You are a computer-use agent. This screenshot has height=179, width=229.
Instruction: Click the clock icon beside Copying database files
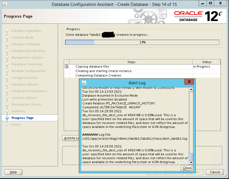[67, 66]
